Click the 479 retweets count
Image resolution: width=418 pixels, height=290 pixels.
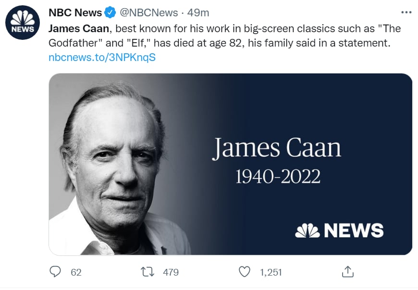tap(171, 272)
